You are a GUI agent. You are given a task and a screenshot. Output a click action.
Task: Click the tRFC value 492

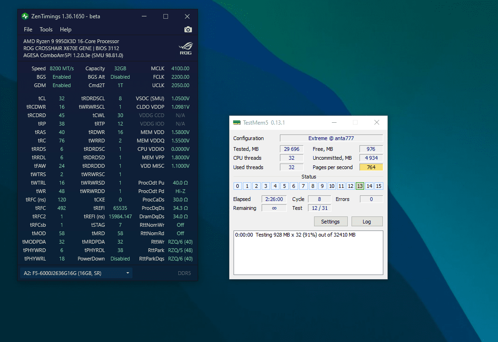tap(62, 208)
